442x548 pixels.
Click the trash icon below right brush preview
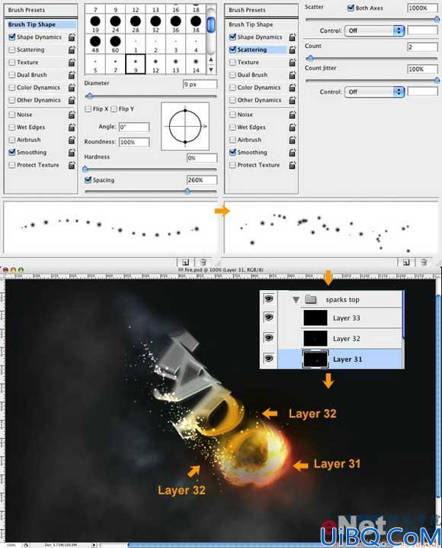(x=424, y=262)
